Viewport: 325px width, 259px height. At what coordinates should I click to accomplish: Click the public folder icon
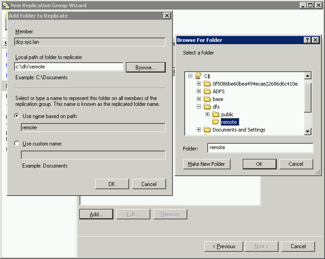pos(216,114)
